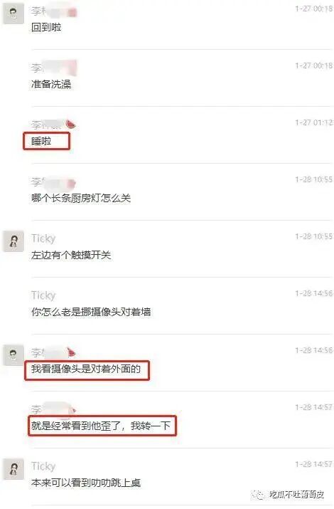Select message 本来可以看到叻叻跳上桌
Screen dimensions: 334x509
click(x=86, y=483)
